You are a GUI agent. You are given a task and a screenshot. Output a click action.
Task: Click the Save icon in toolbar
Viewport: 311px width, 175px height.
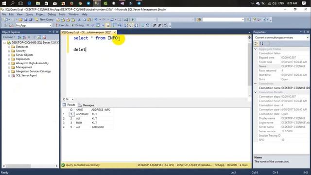(26, 19)
